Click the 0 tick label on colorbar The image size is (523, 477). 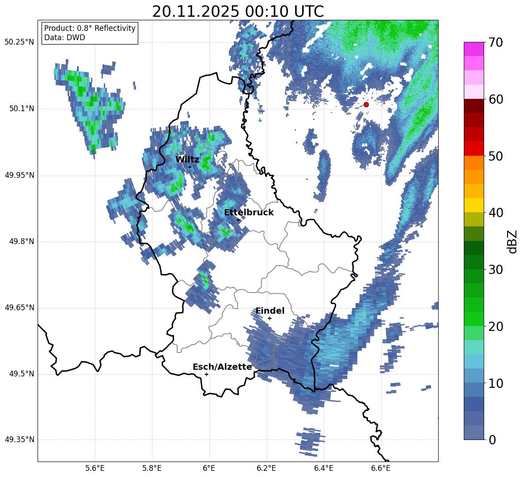[493, 439]
